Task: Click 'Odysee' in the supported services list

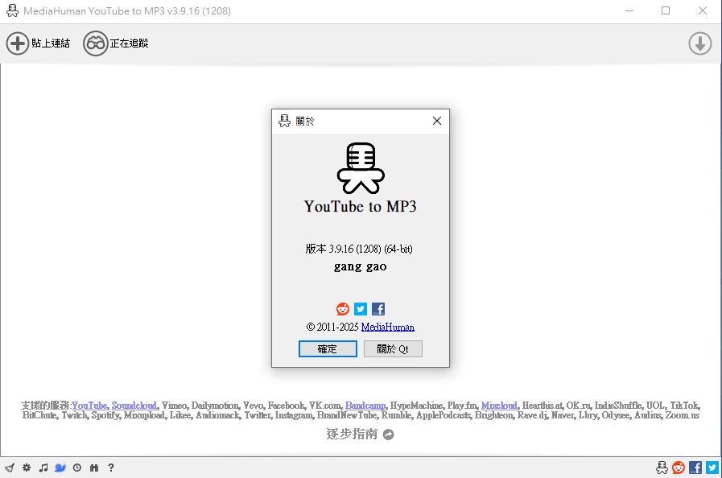Action: pyautogui.click(x=615, y=415)
